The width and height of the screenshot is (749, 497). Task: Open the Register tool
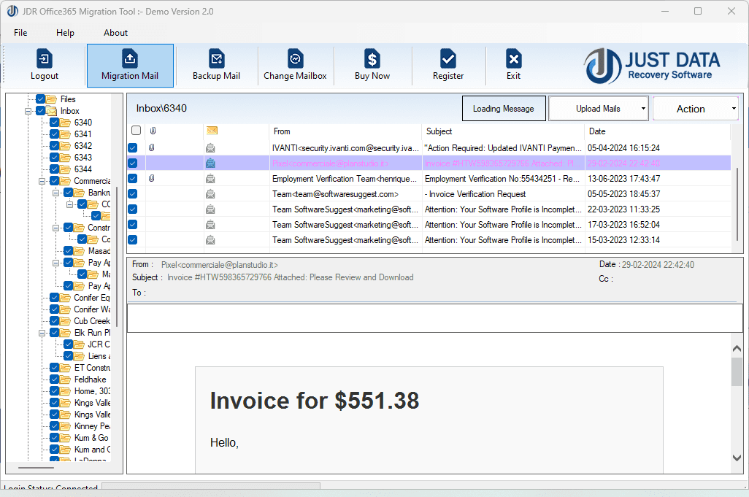click(448, 65)
